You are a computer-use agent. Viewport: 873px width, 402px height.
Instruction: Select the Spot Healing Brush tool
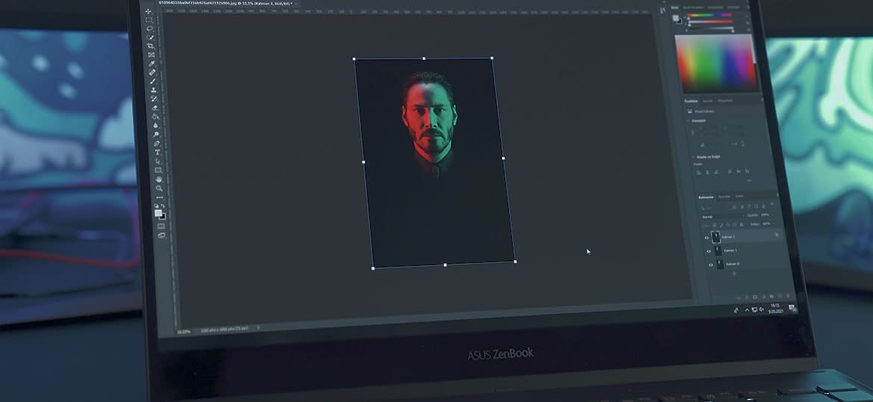coord(152,72)
